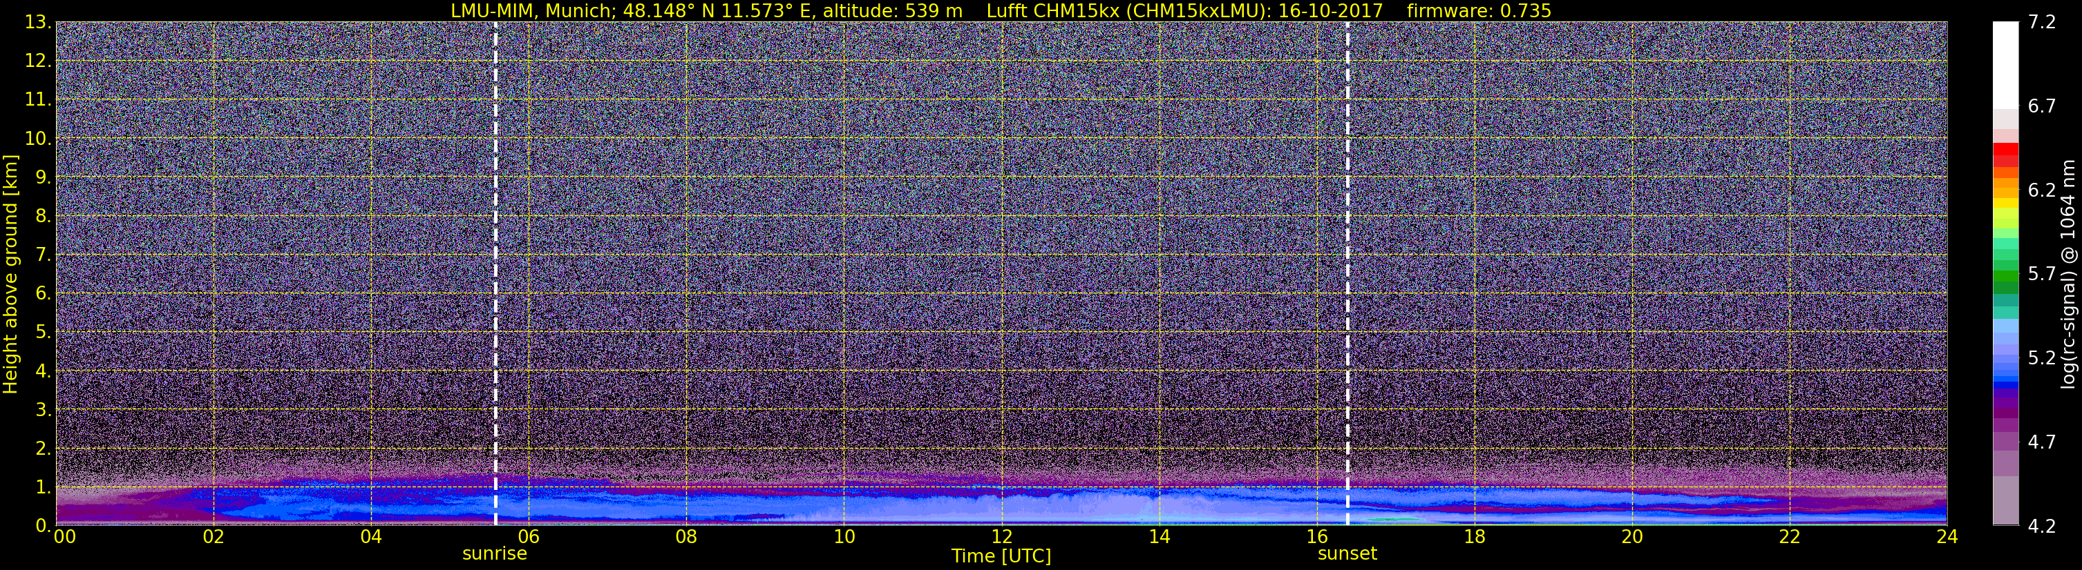Click the white dashed sunrise line
This screenshot has height=570, width=2082.
click(x=495, y=274)
